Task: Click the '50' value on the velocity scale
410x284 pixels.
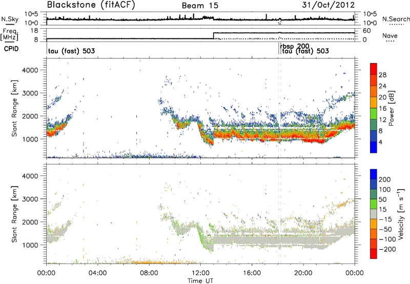Action: click(x=382, y=199)
